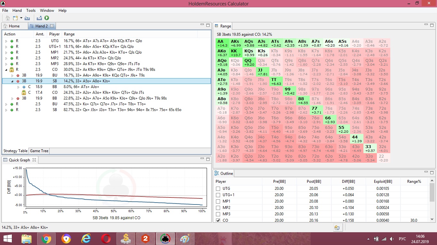Click the lock icon on CO call 17.4 row
Screen dimensions: 437x245
click(23, 93)
